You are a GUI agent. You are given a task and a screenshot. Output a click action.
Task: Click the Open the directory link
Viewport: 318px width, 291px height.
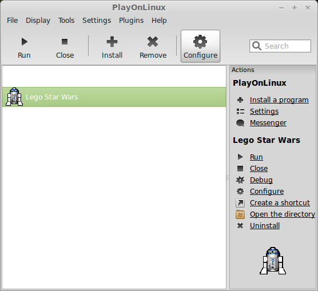283,214
